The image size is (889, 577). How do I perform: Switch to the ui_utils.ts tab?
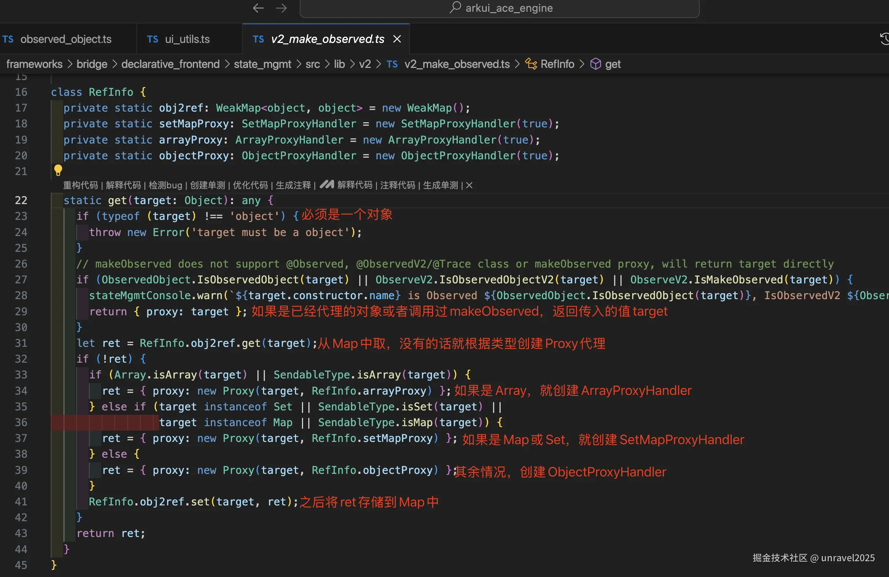coord(187,39)
